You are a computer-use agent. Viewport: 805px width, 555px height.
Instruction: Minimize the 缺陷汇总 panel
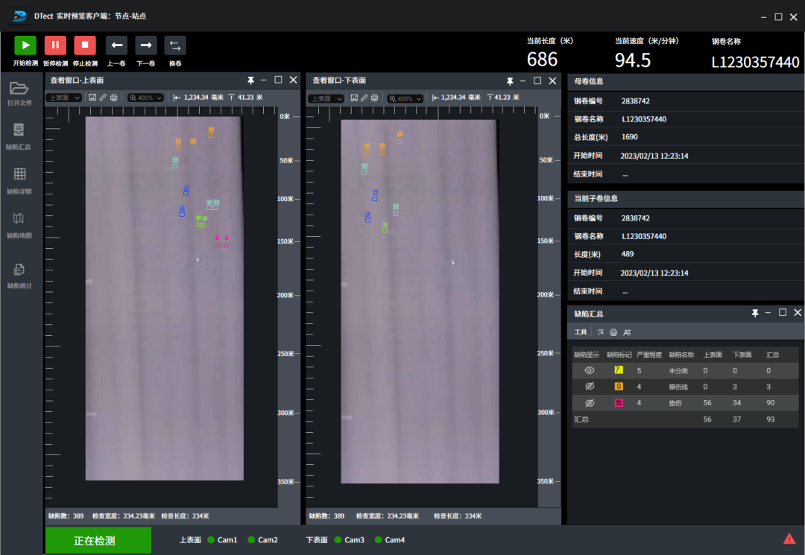(768, 313)
